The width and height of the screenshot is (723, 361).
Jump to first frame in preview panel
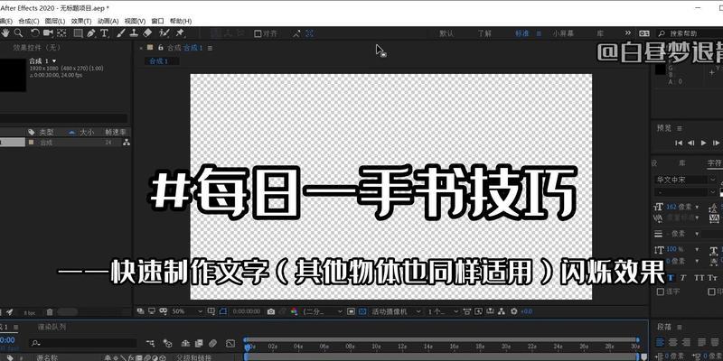[679, 143]
